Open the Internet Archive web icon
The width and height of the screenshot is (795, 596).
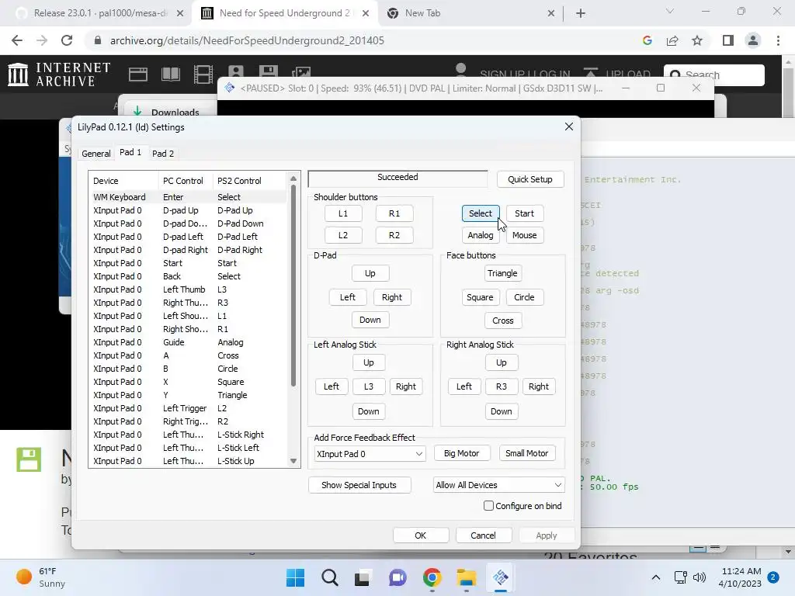[138, 74]
